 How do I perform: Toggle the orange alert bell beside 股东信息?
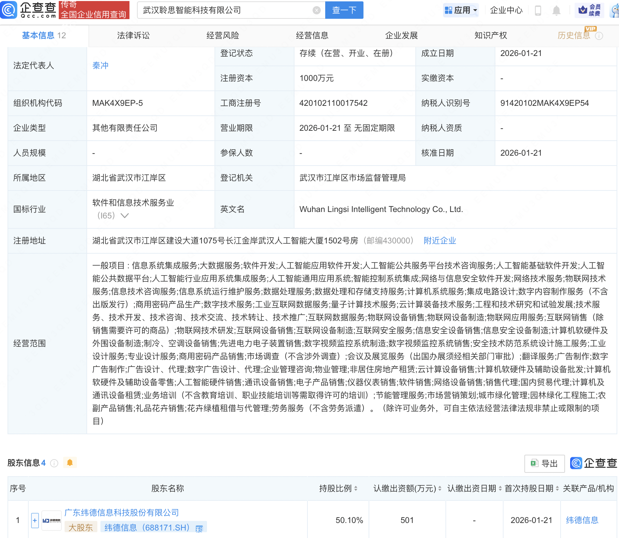70,463
